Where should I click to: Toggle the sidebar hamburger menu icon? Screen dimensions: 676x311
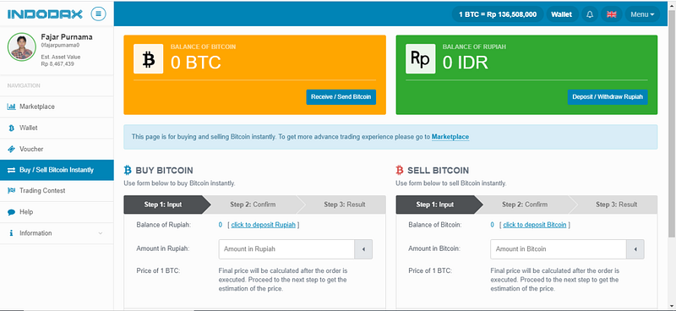(x=98, y=14)
